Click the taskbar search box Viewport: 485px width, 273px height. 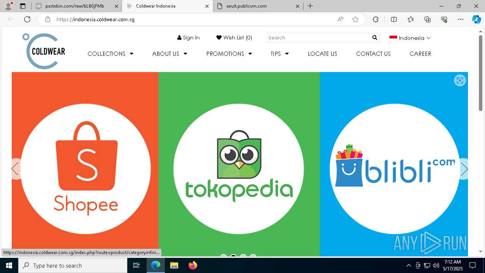[x=73, y=265]
